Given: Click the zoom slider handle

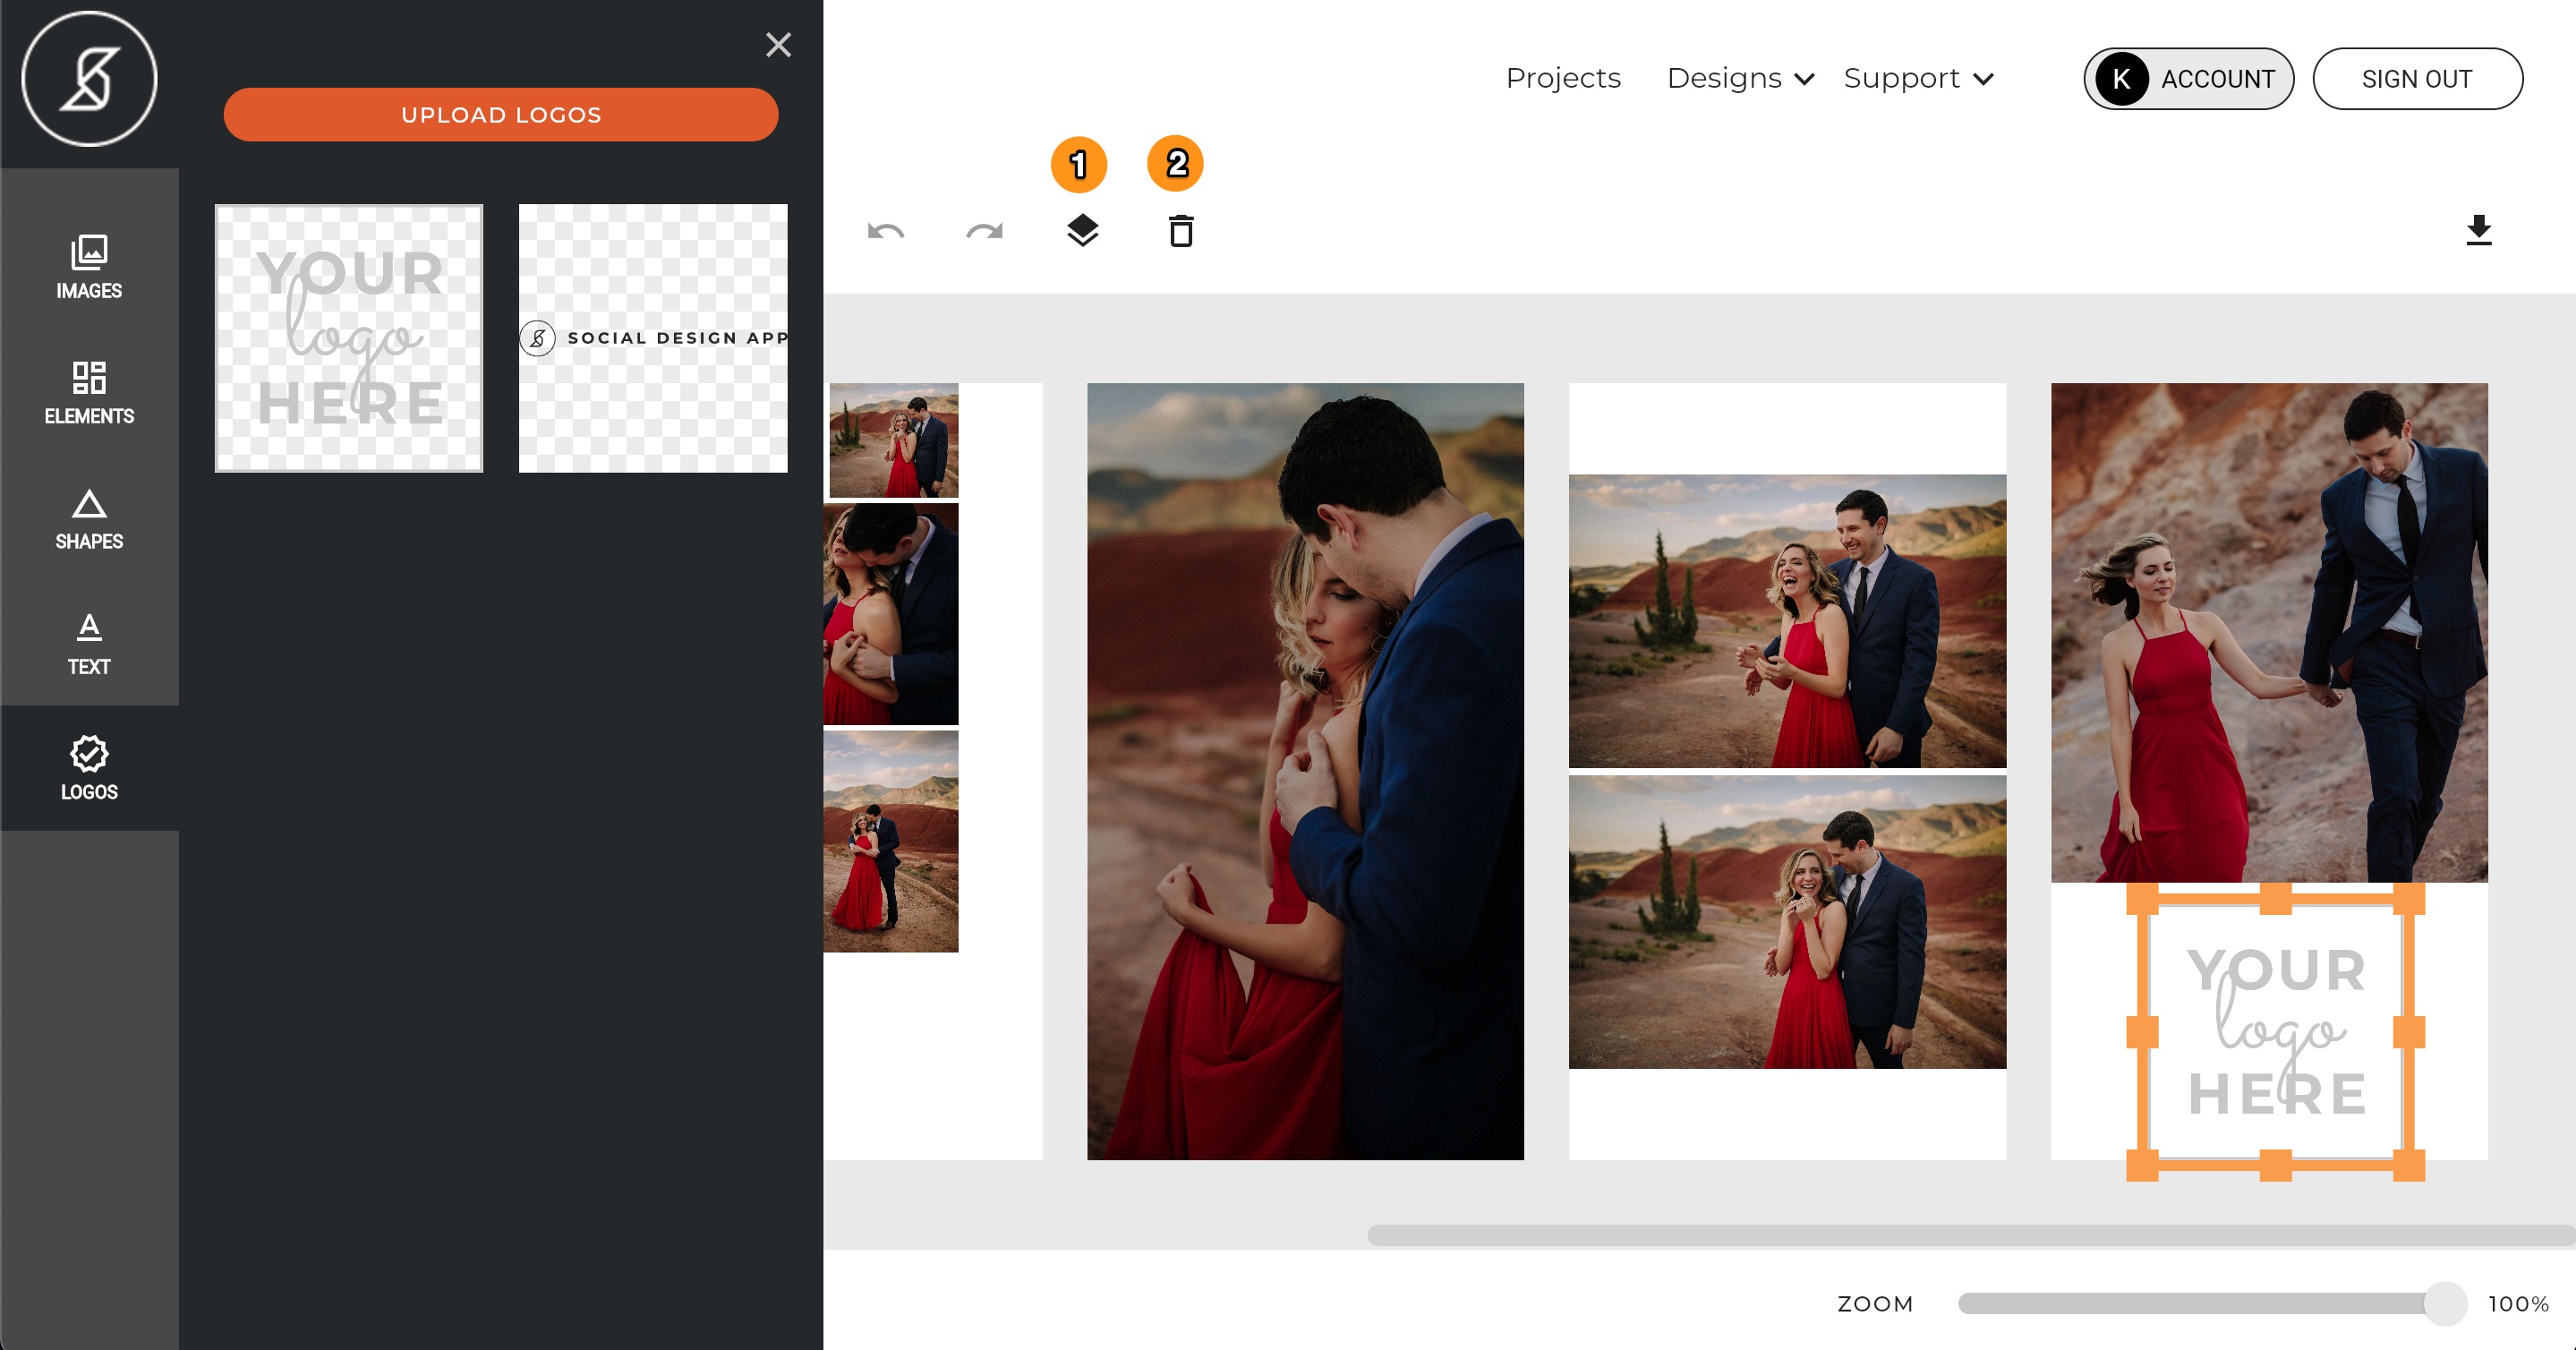Looking at the screenshot, I should click(x=2445, y=1303).
